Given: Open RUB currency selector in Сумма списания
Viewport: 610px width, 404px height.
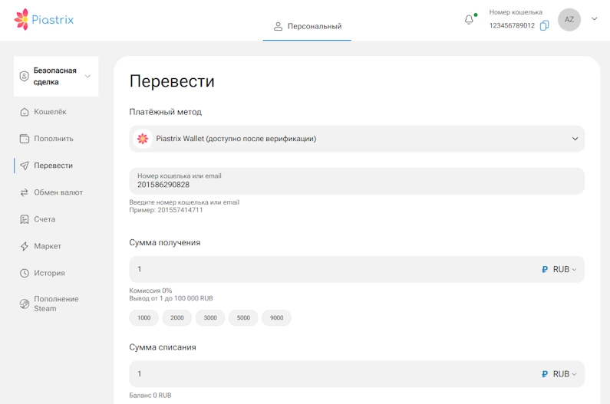Looking at the screenshot, I should pyautogui.click(x=559, y=374).
